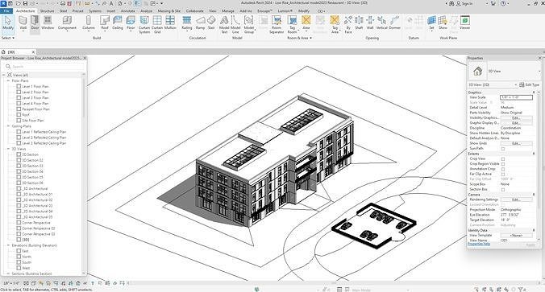This screenshot has height=292, width=545.
Task: Select the Room Separator tool
Action: click(277, 25)
